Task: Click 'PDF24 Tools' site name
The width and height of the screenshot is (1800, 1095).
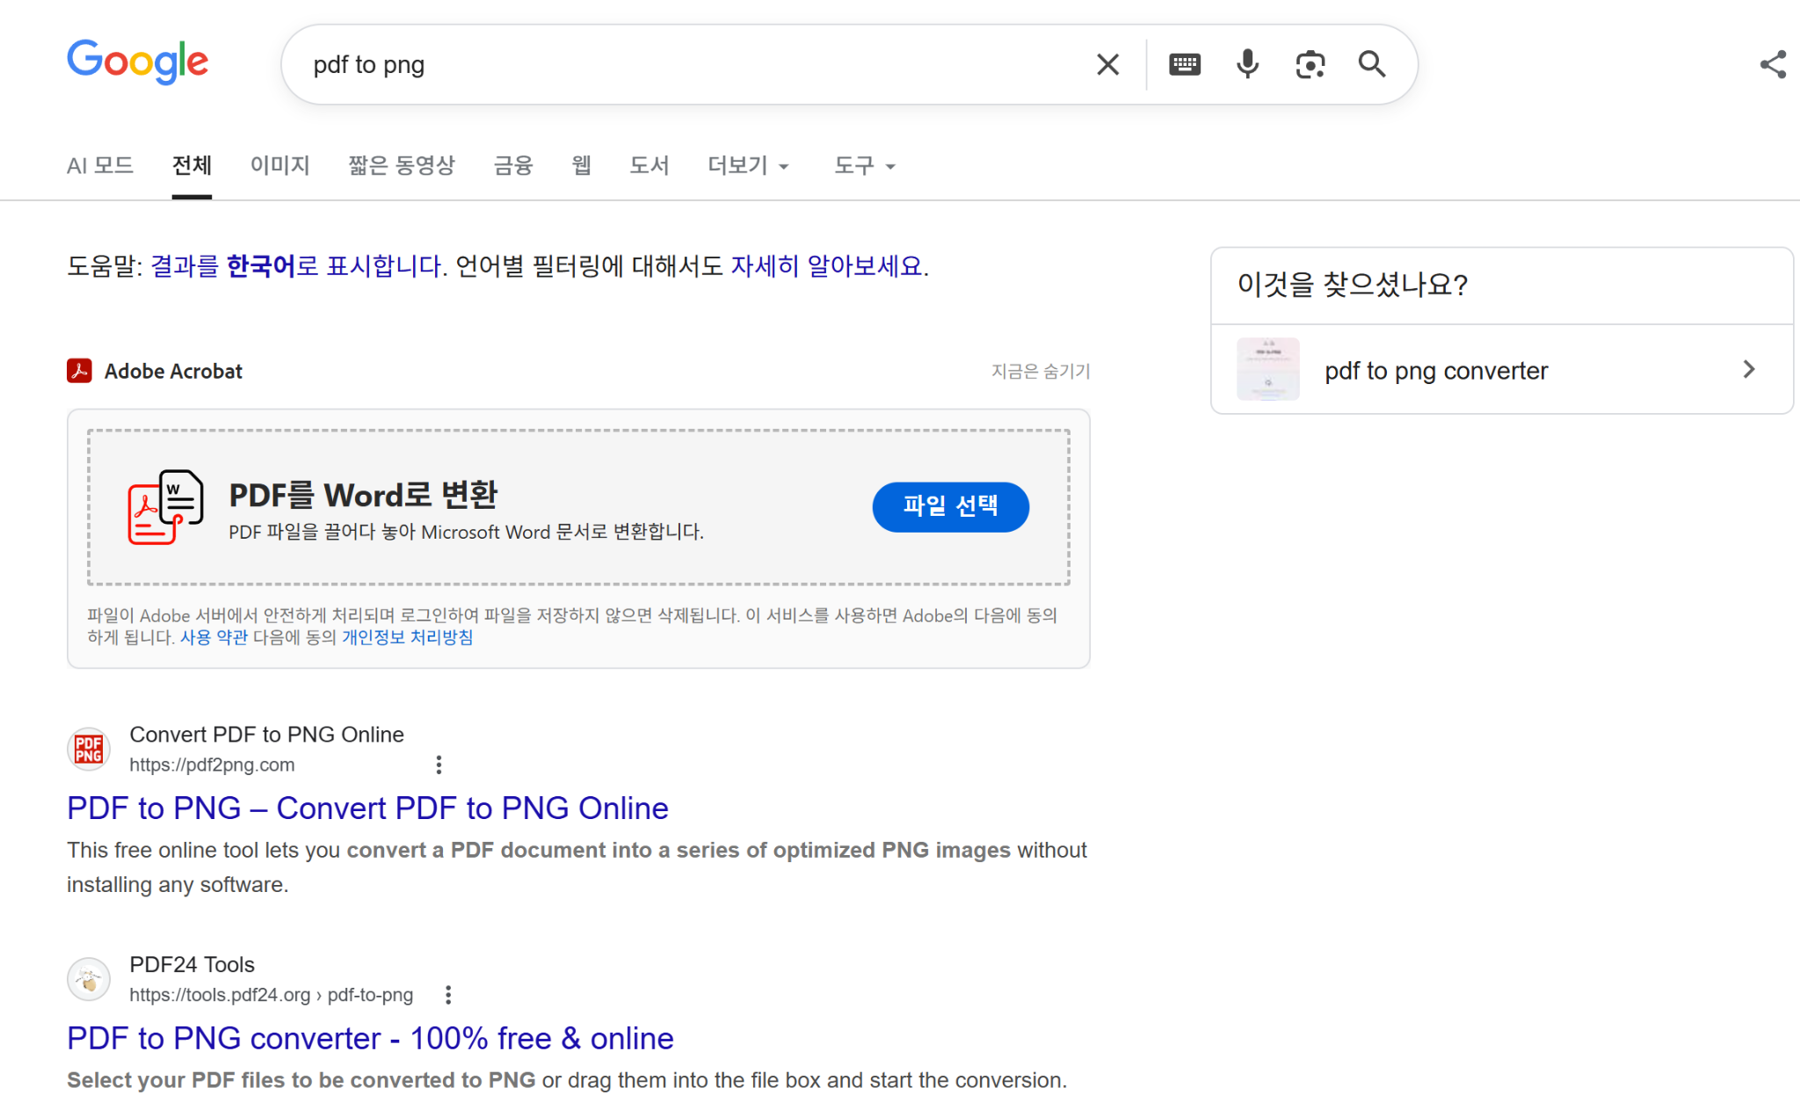Action: click(x=192, y=965)
